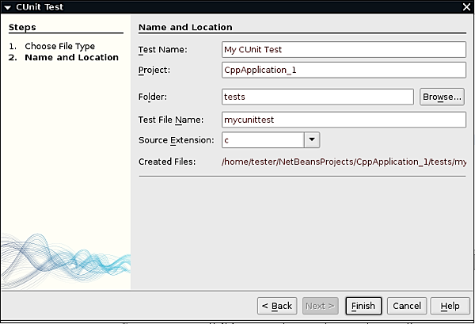Close the CUnit Test dialog
Viewport: 475px width, 324px height.
pos(466,7)
